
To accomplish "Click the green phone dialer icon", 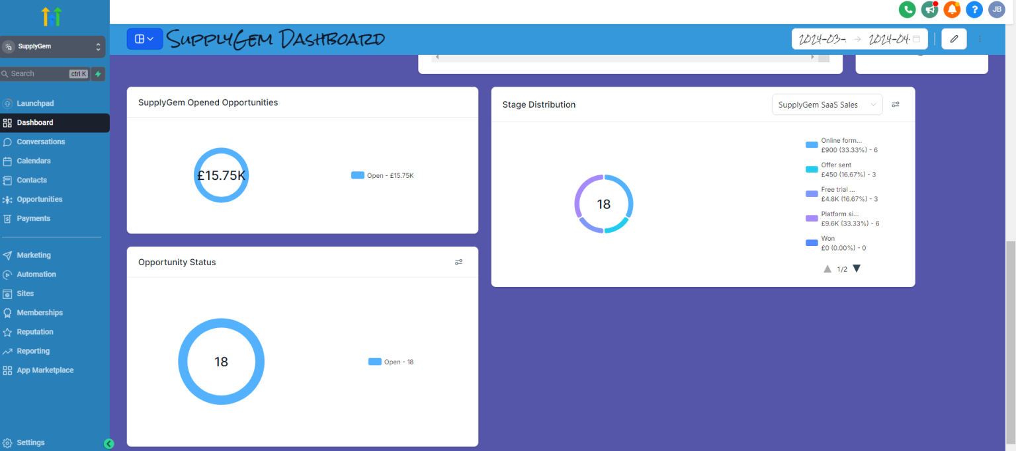I will [907, 9].
